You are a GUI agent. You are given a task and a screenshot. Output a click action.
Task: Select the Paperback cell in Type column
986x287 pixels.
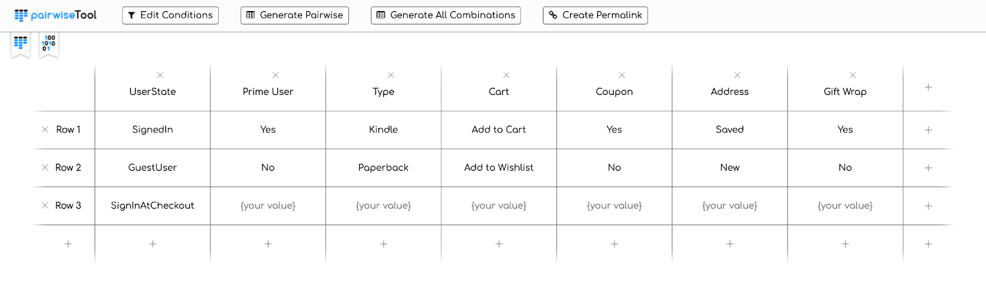(x=383, y=168)
